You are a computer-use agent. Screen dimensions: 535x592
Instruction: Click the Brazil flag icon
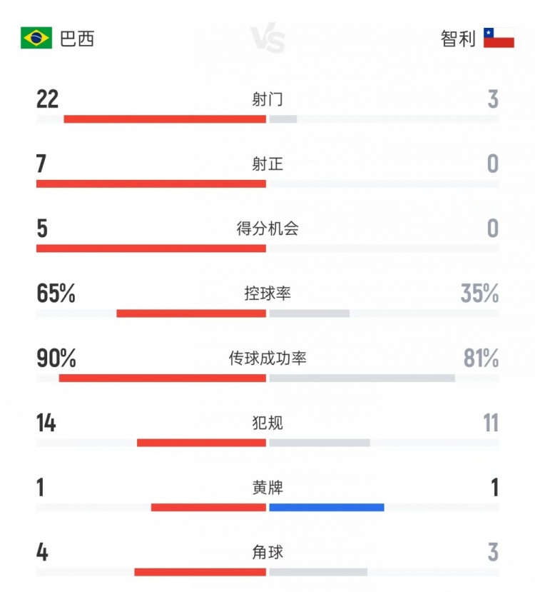click(x=36, y=38)
